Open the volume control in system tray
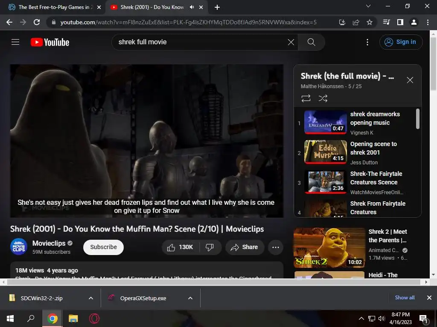This screenshot has height=327, width=437. point(382,318)
